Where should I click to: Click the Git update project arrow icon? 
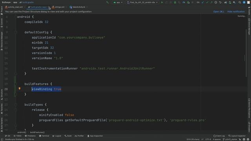(203, 2)
